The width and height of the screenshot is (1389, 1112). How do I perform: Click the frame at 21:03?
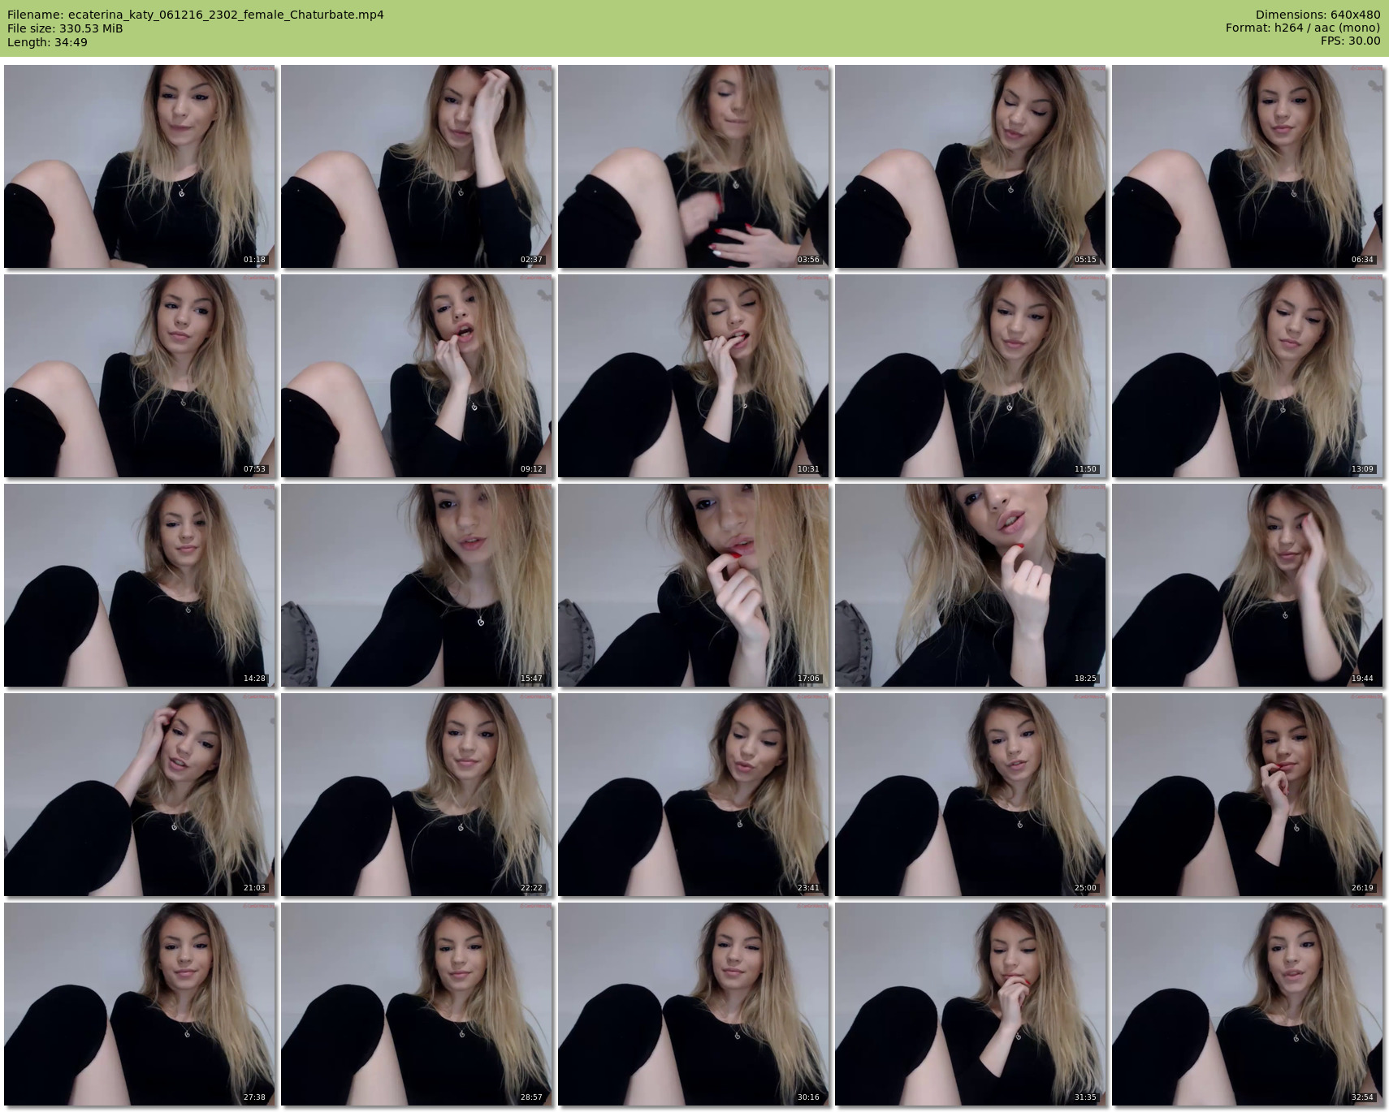(x=139, y=795)
